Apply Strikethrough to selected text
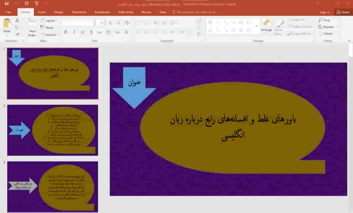The width and height of the screenshot is (353, 213). click(x=92, y=32)
